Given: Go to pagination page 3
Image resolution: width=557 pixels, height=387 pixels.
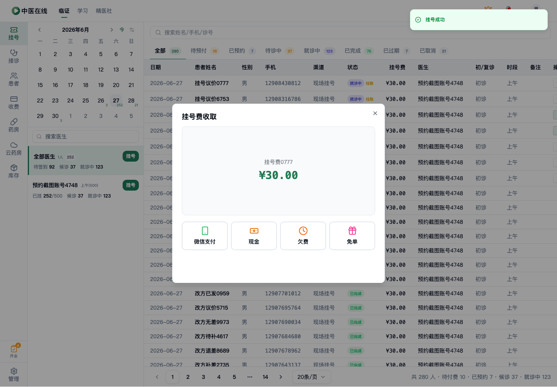Looking at the screenshot, I should (203, 377).
